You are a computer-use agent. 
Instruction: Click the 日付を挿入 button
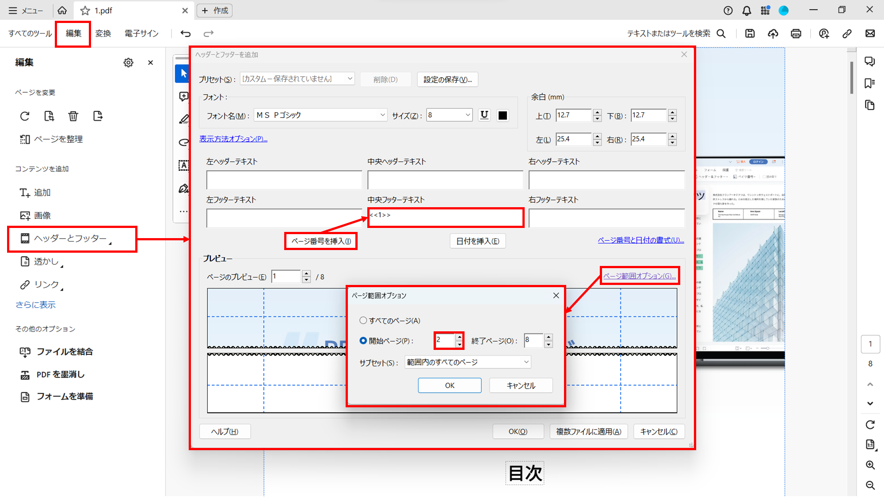coord(477,241)
